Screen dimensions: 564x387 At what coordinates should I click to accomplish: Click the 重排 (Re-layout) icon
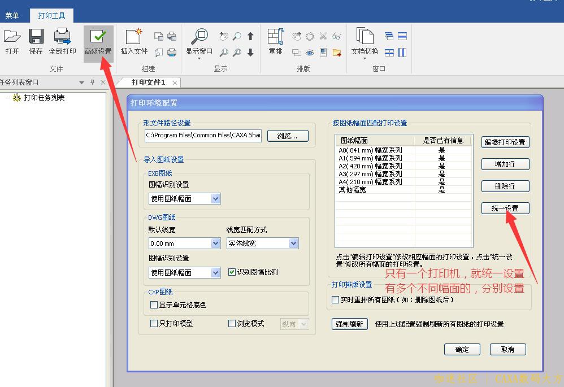[x=275, y=37]
